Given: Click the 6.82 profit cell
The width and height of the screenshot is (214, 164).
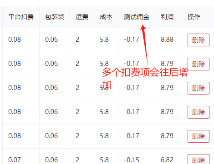Looking at the screenshot, I should pyautogui.click(x=167, y=160).
